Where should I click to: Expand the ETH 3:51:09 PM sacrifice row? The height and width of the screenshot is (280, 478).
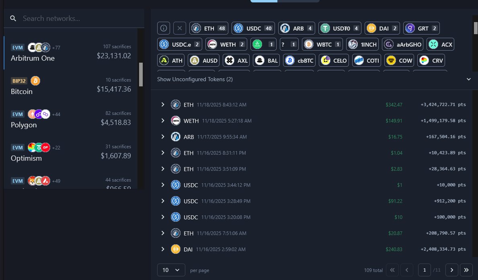click(163, 169)
